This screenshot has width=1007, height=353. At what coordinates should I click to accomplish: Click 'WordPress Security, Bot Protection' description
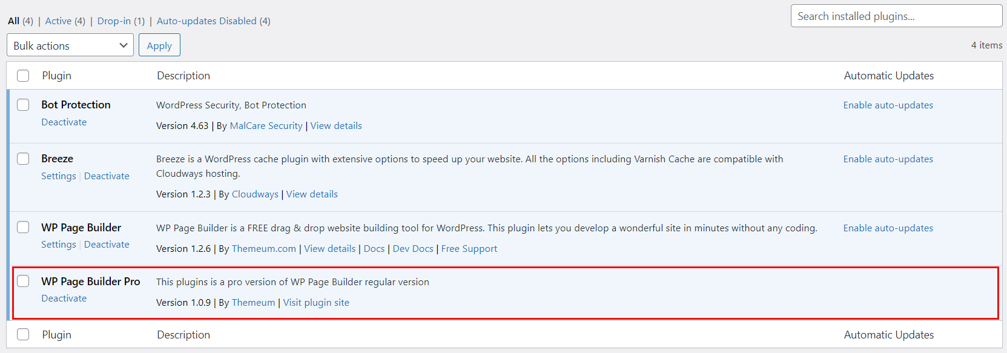click(231, 105)
